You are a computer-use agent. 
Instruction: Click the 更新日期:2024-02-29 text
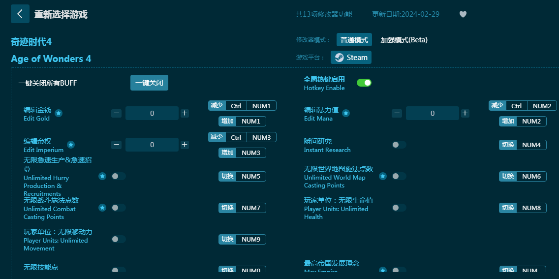pos(405,14)
